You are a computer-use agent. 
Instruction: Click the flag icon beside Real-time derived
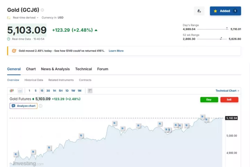point(9,18)
